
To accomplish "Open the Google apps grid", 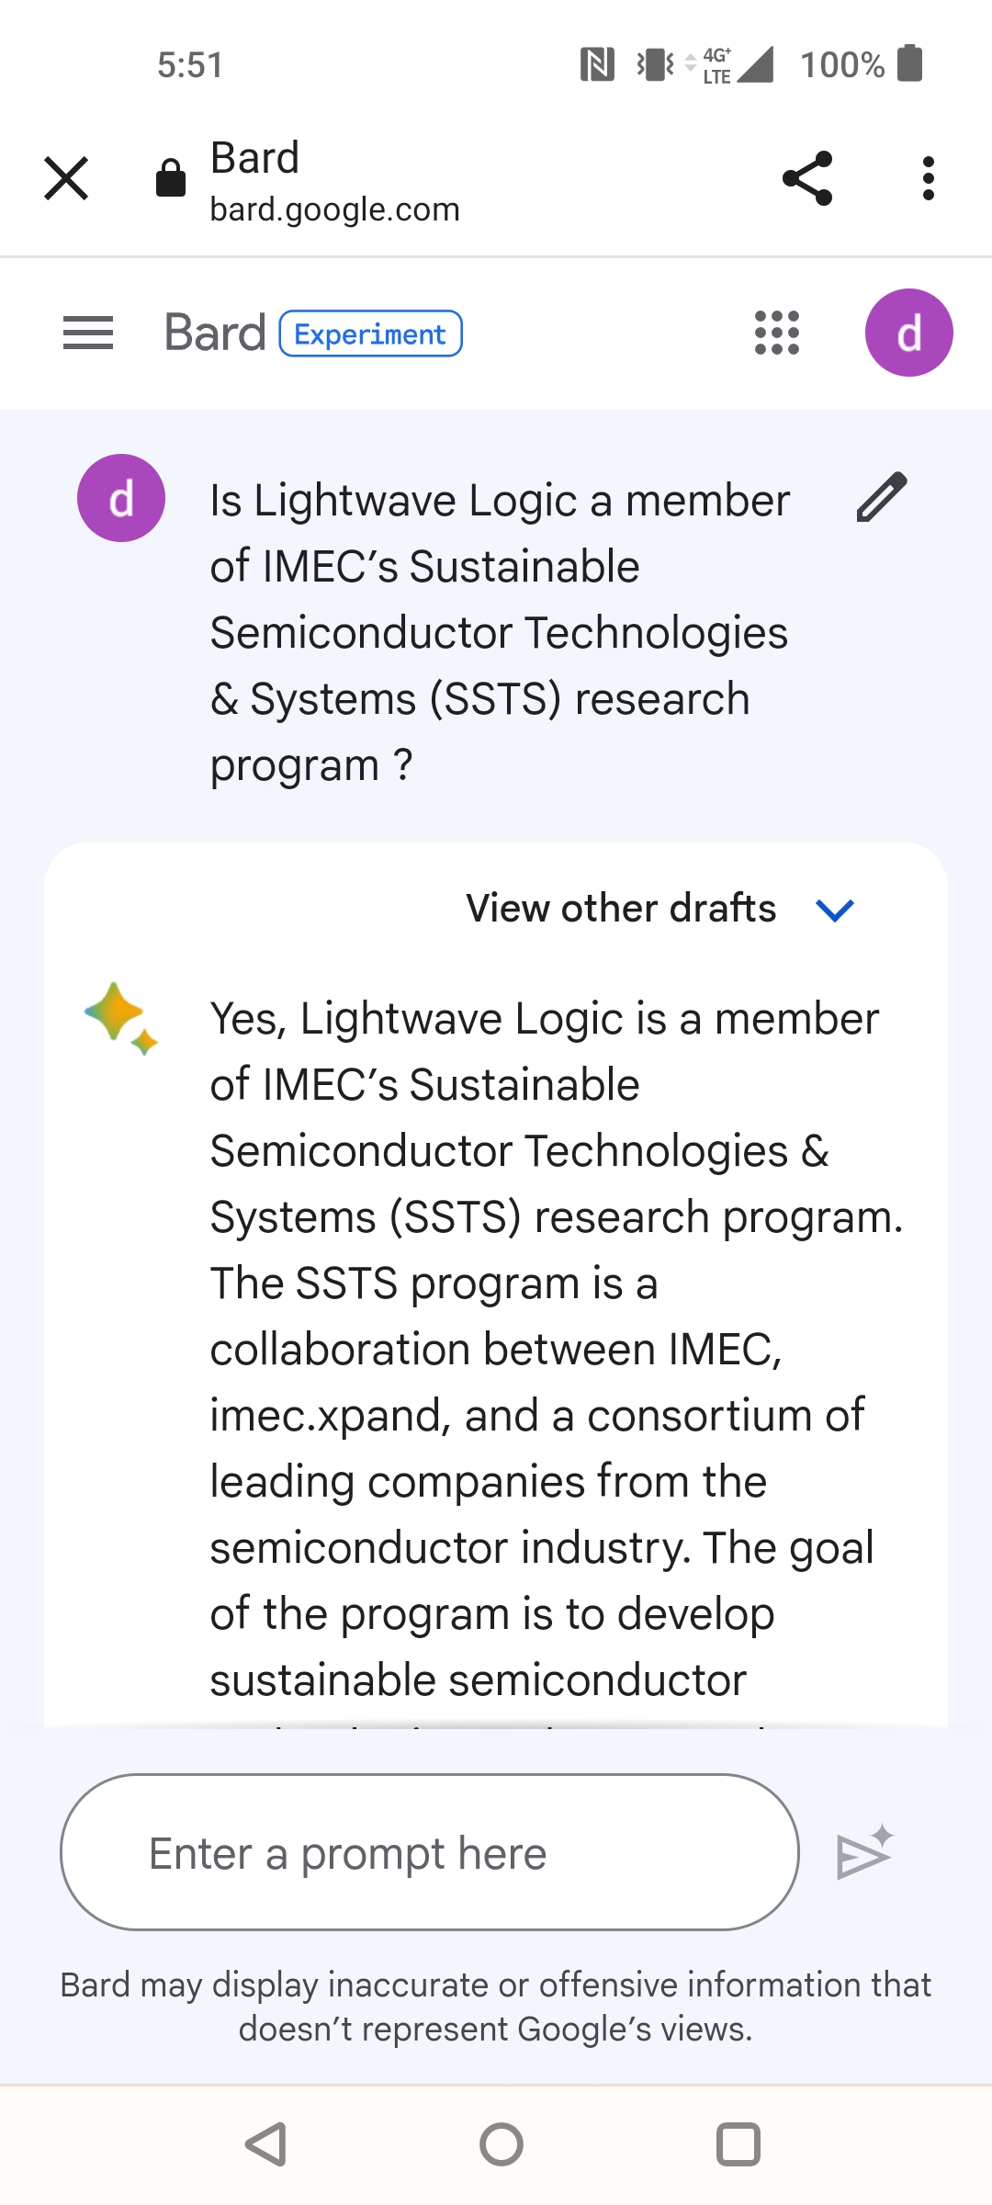I will click(x=777, y=333).
